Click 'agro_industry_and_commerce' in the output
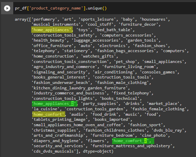This screenshot has height=157, width=196. 64,67
